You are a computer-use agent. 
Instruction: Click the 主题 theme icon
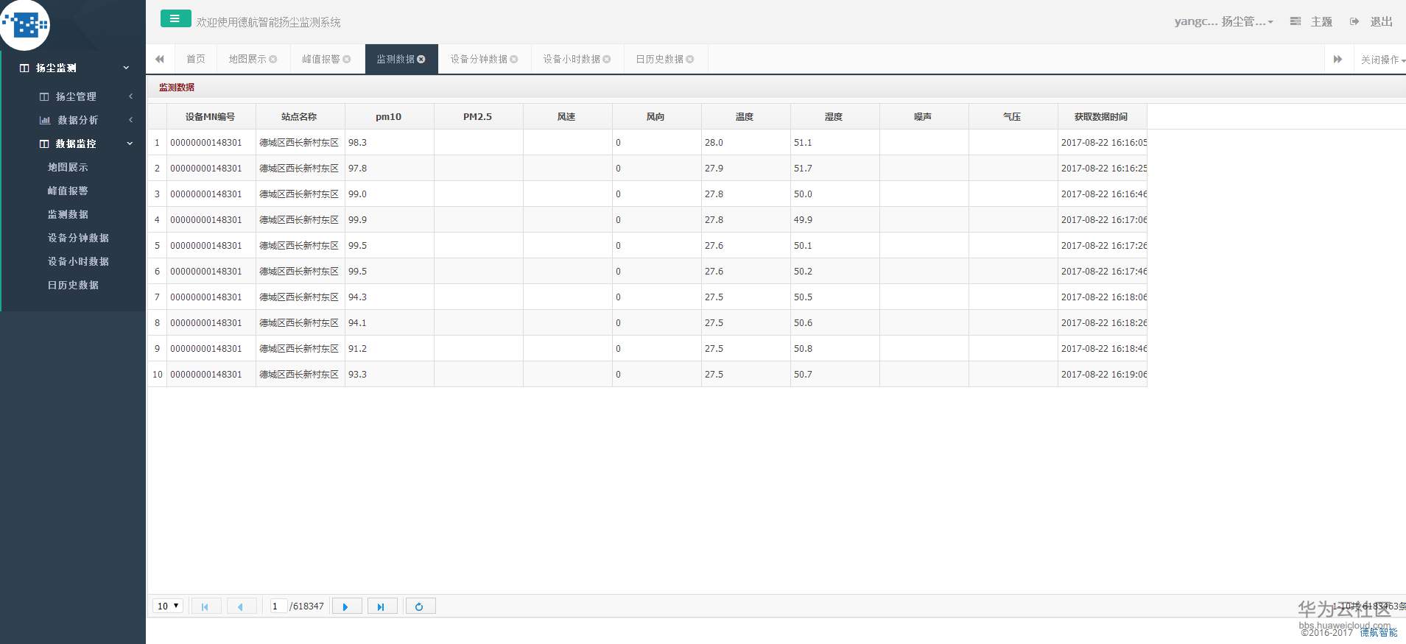tap(1296, 22)
